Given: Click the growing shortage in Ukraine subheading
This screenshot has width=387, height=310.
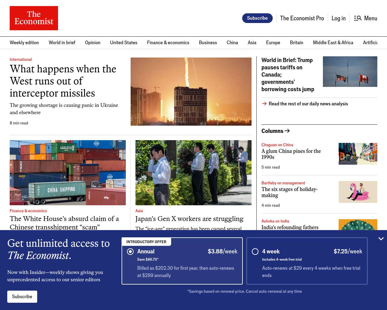Looking at the screenshot, I should pos(64,109).
